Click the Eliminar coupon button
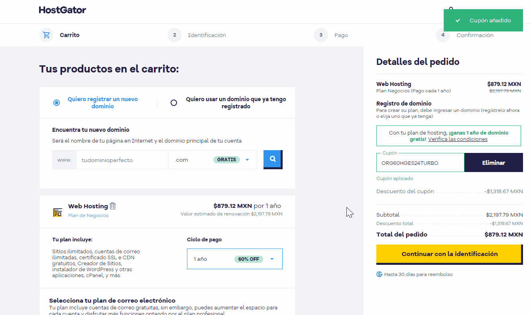 494,162
